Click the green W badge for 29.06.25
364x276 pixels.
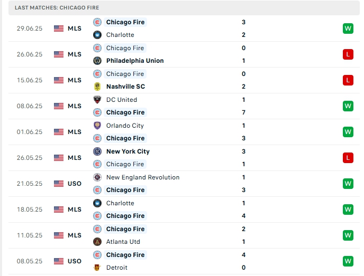tap(348, 28)
